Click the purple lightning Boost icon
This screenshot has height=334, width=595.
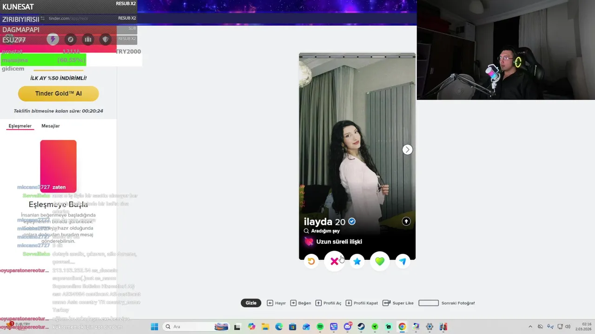tap(53, 39)
